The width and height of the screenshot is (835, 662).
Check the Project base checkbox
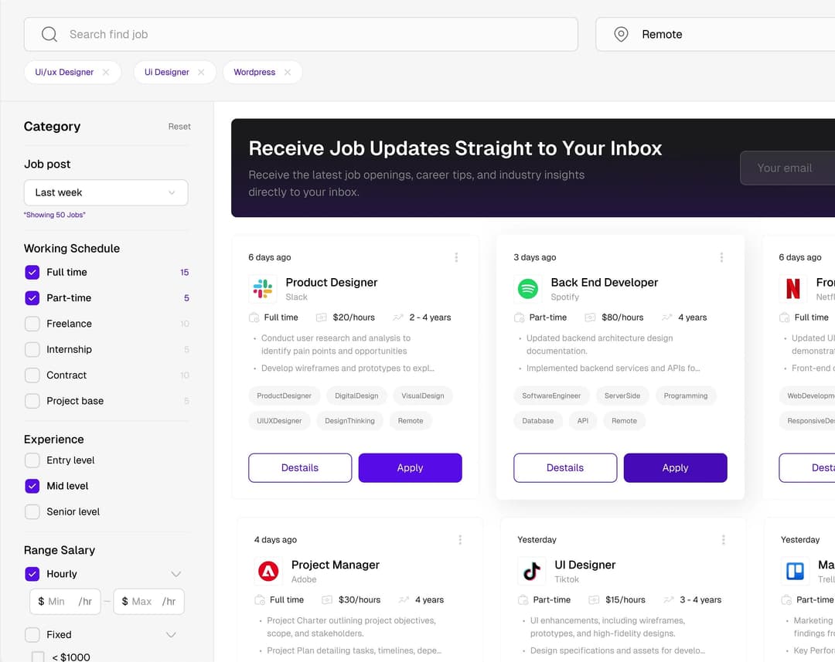(32, 401)
